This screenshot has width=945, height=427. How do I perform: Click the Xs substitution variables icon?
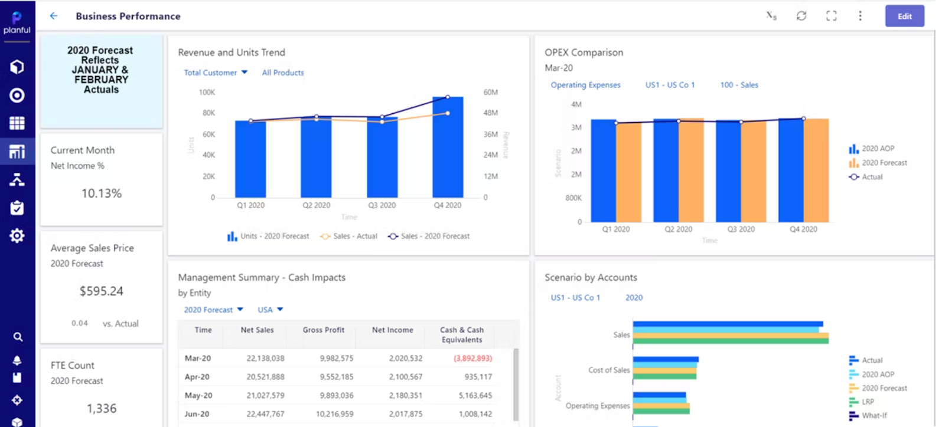(771, 16)
